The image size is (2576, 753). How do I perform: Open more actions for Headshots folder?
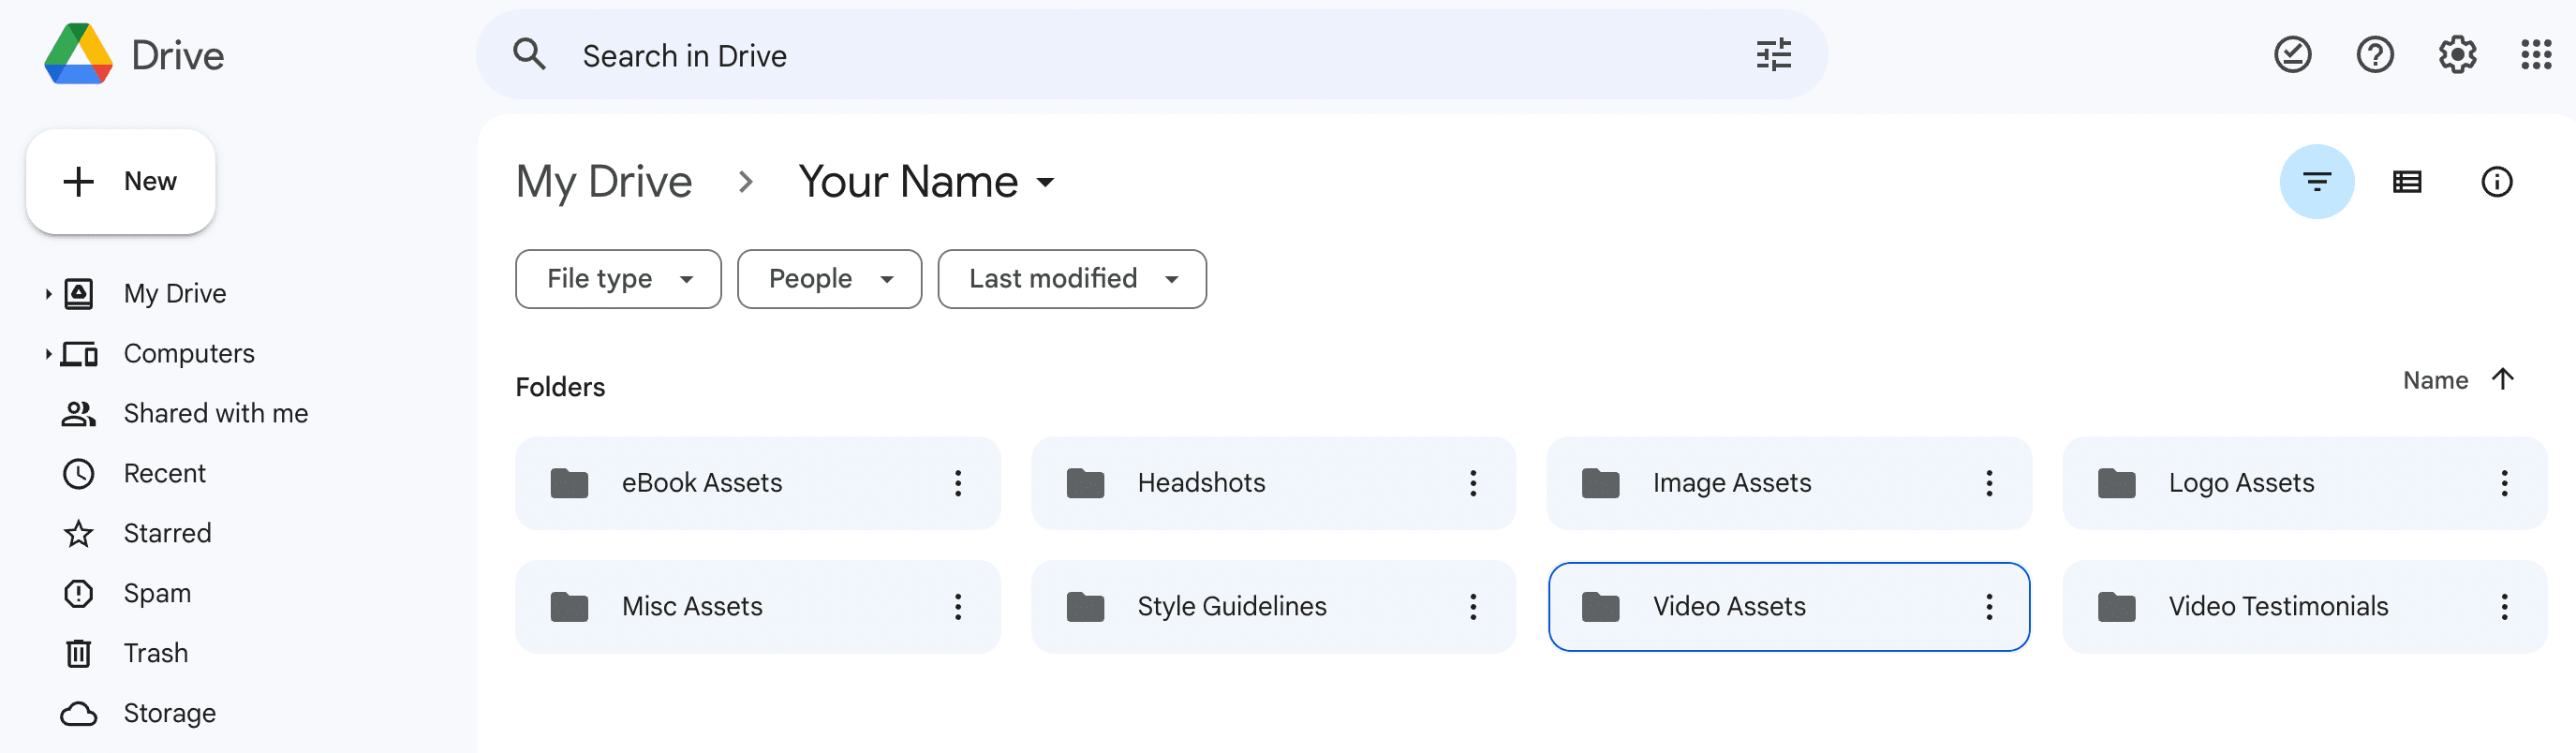1472,483
